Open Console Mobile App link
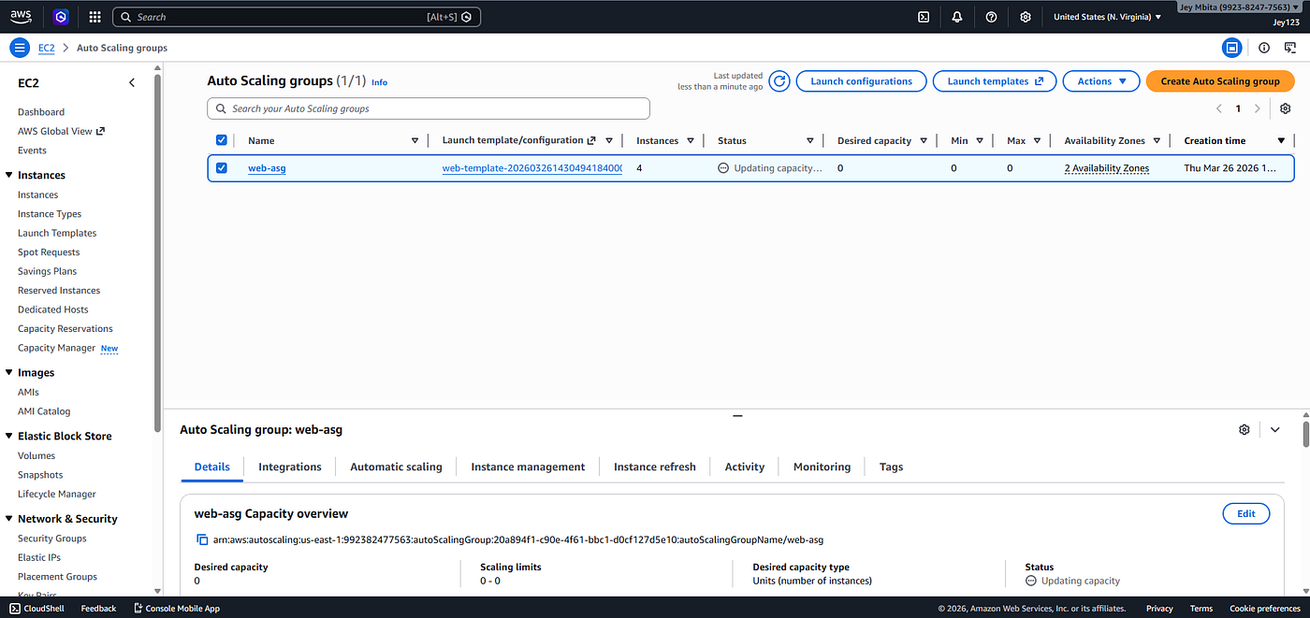Screen dimensions: 1310x618 pyautogui.click(x=177, y=609)
